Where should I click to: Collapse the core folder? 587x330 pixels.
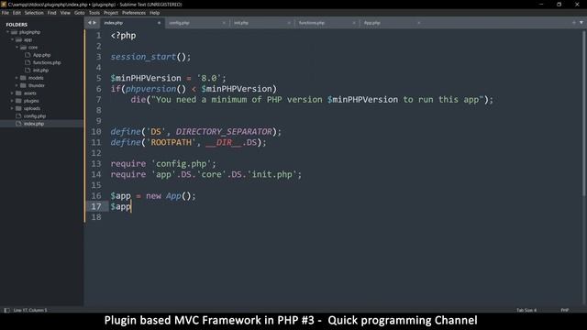17,48
